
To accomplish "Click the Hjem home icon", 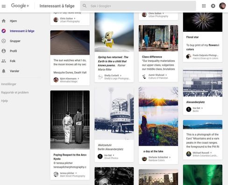I will [x=4, y=21].
